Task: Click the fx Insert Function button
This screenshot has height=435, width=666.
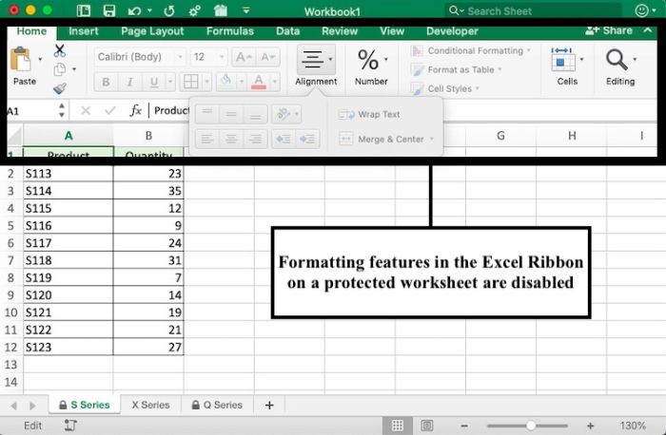Action: click(135, 111)
